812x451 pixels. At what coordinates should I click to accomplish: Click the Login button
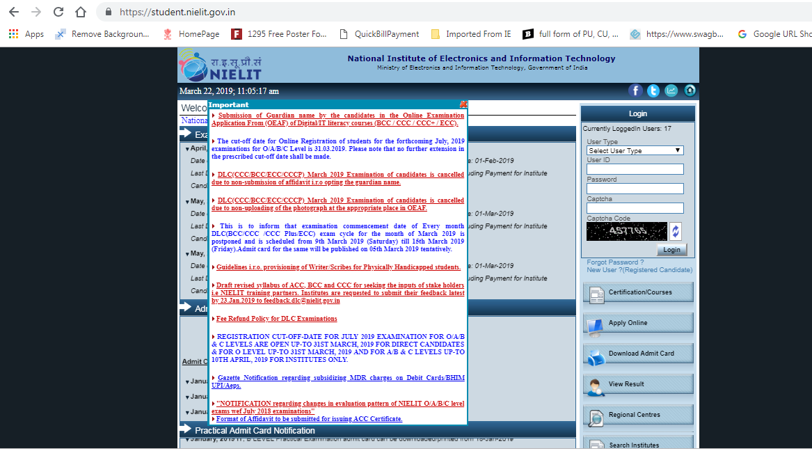671,250
